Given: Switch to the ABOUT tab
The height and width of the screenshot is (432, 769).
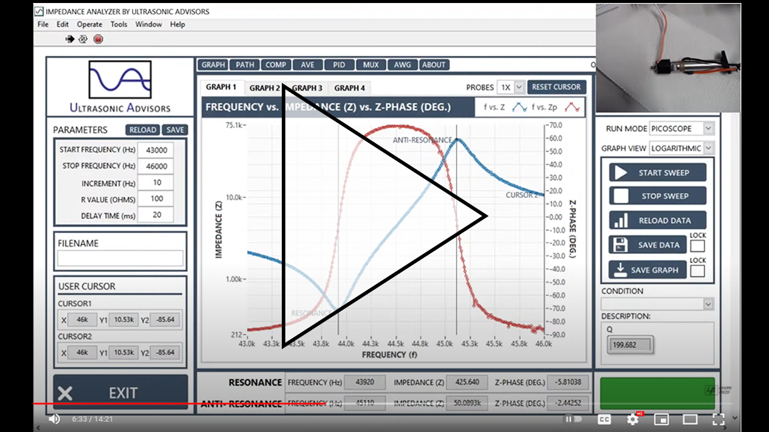Looking at the screenshot, I should coord(433,65).
